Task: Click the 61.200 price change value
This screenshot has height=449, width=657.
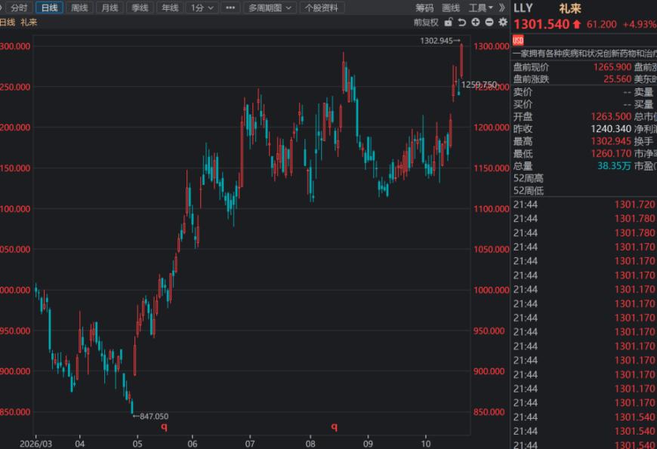Action: click(601, 24)
